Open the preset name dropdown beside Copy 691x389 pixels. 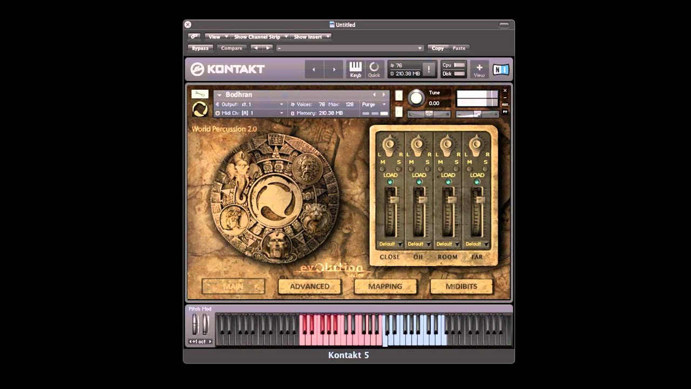point(350,48)
